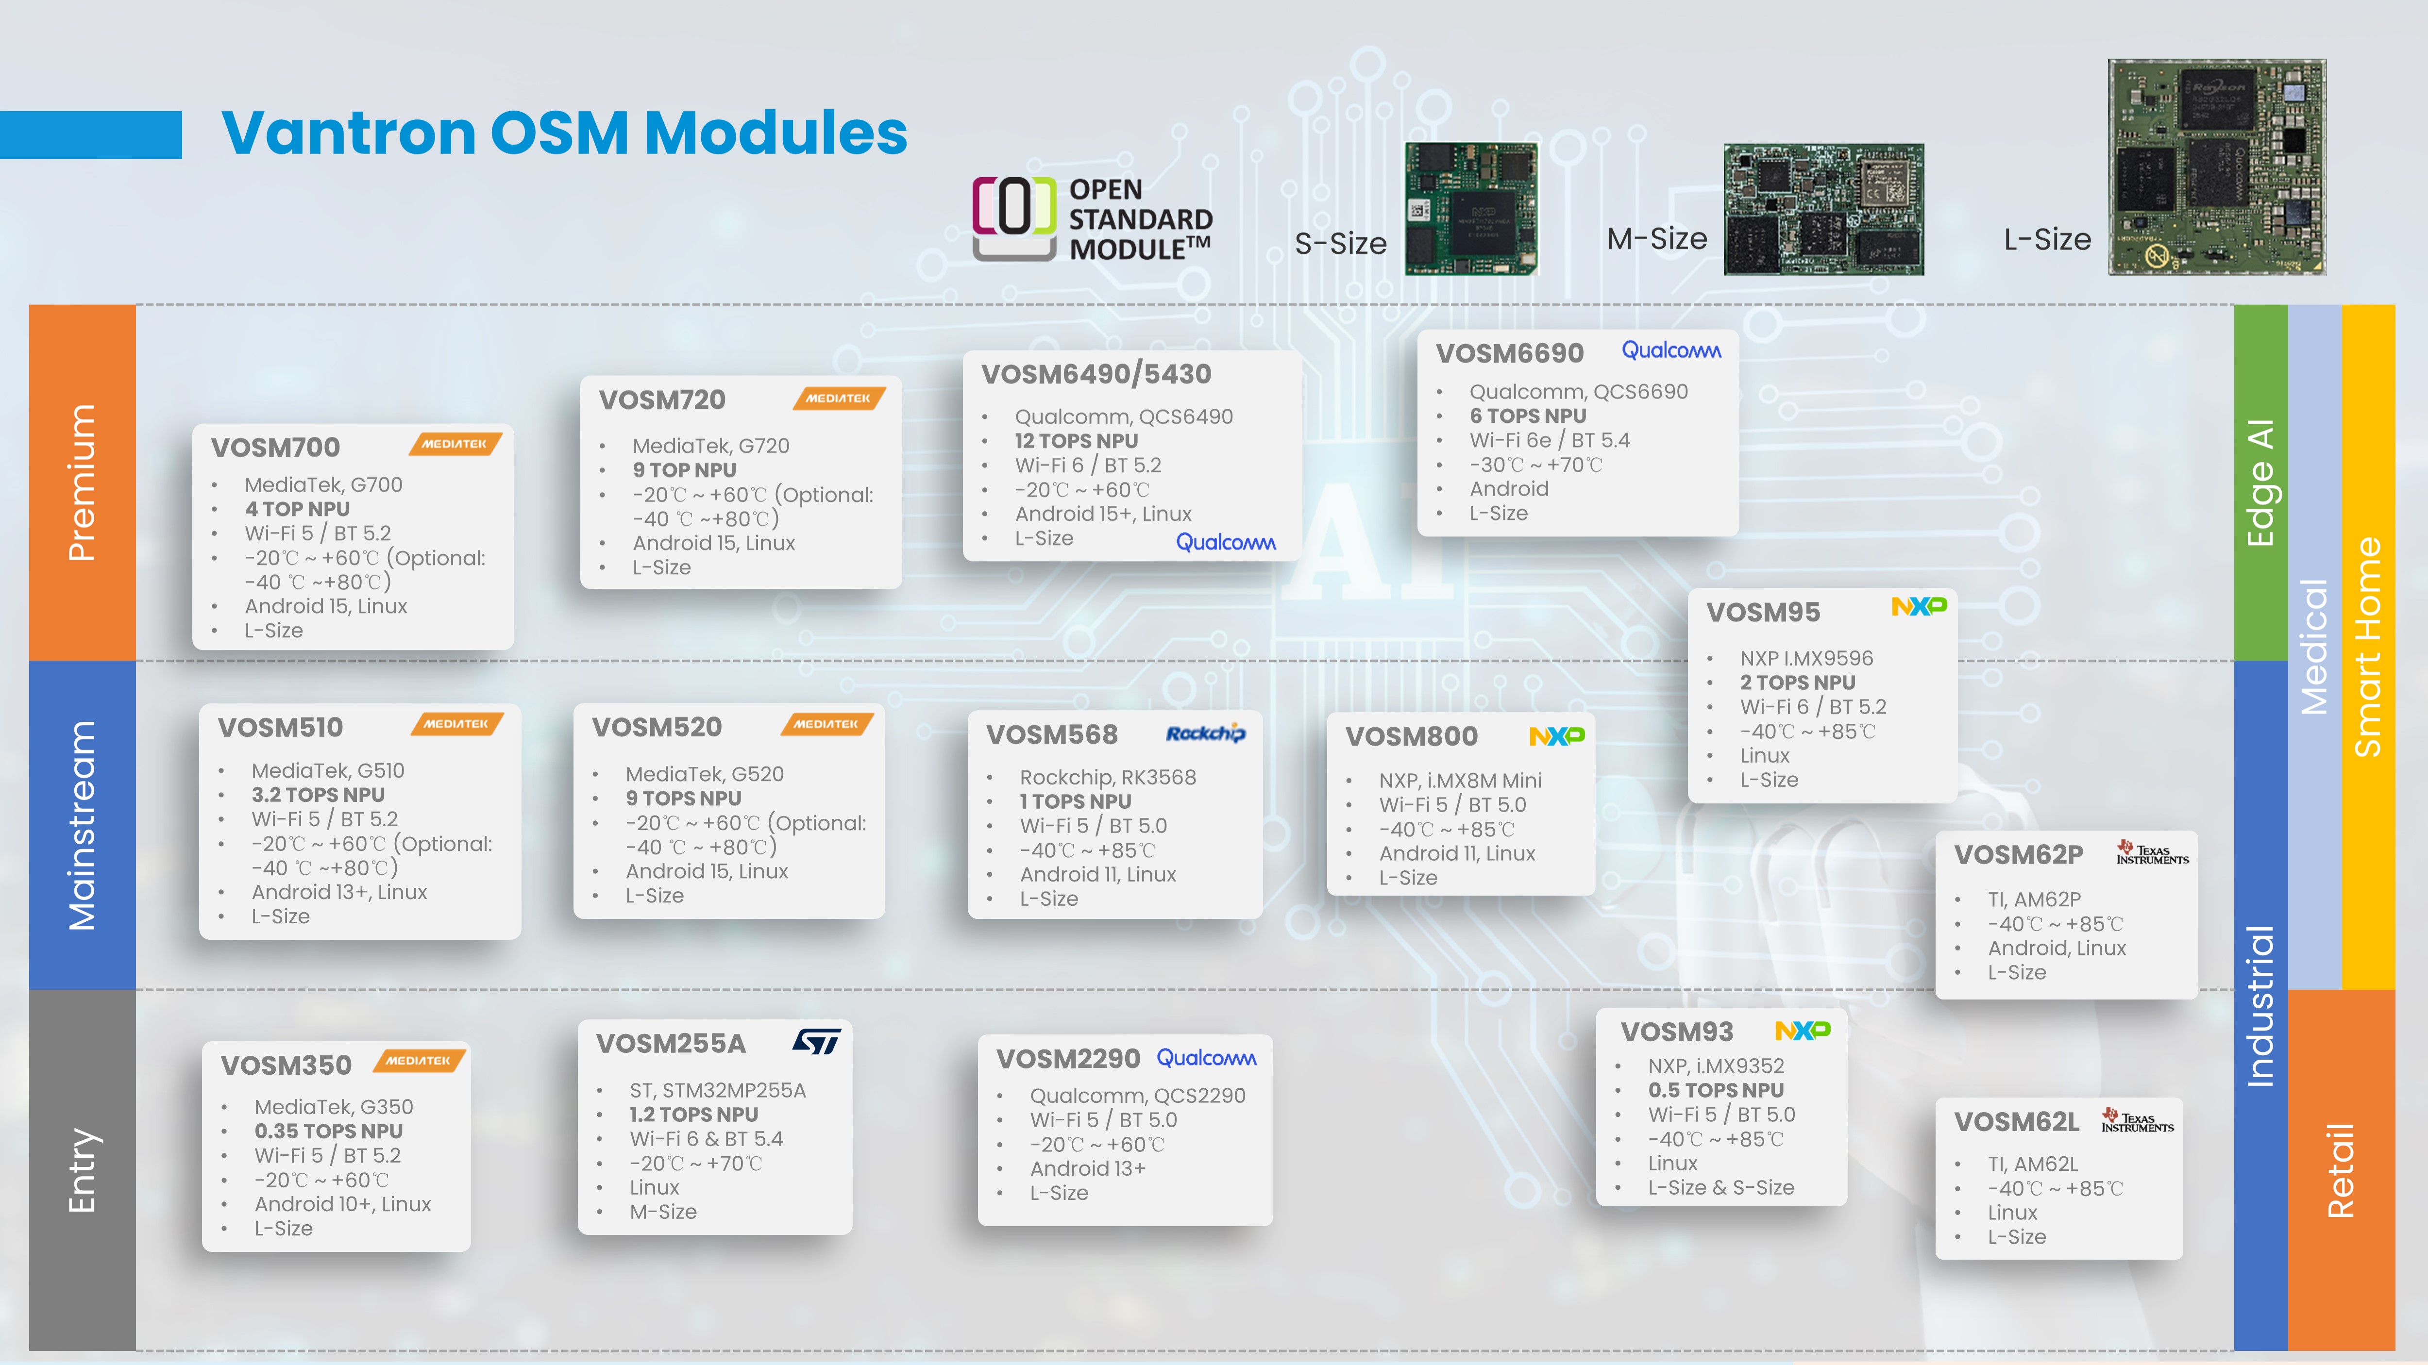
Task: Click the Qualcomm logo in VOSM6490/5430 card
Action: coord(1225,542)
